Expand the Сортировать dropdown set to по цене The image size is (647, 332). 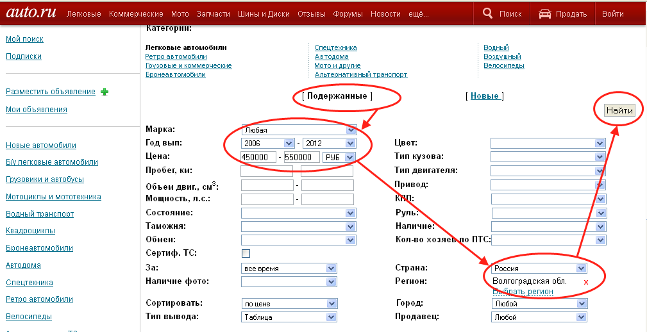289,304
